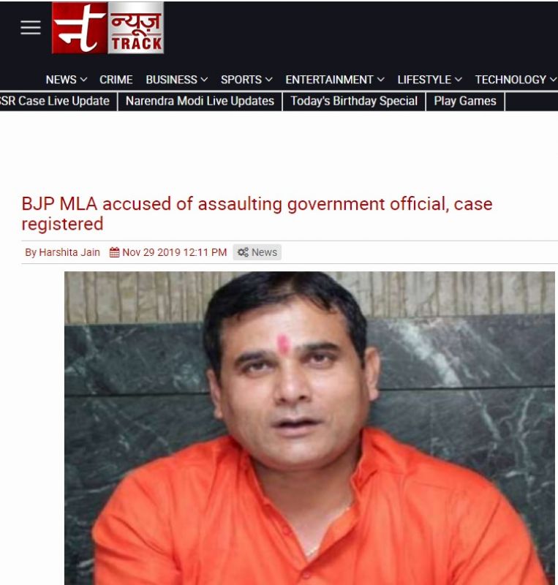
Task: Click author name Harshita Jain
Action: 69,252
